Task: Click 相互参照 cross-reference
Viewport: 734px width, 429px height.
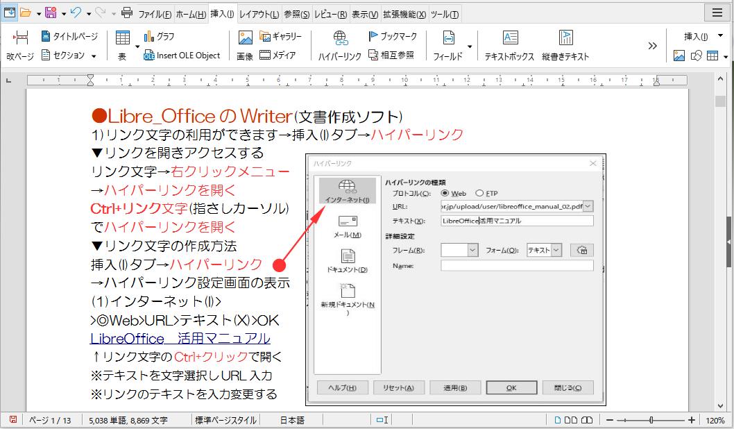Action: pos(391,56)
